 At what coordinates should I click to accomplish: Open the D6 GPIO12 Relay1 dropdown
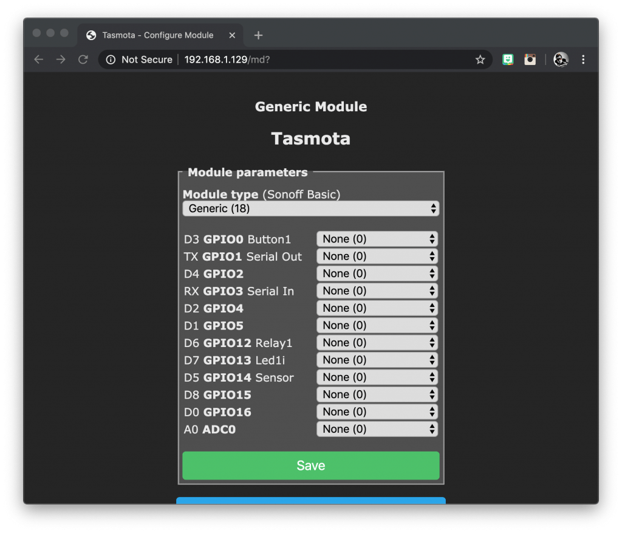377,343
